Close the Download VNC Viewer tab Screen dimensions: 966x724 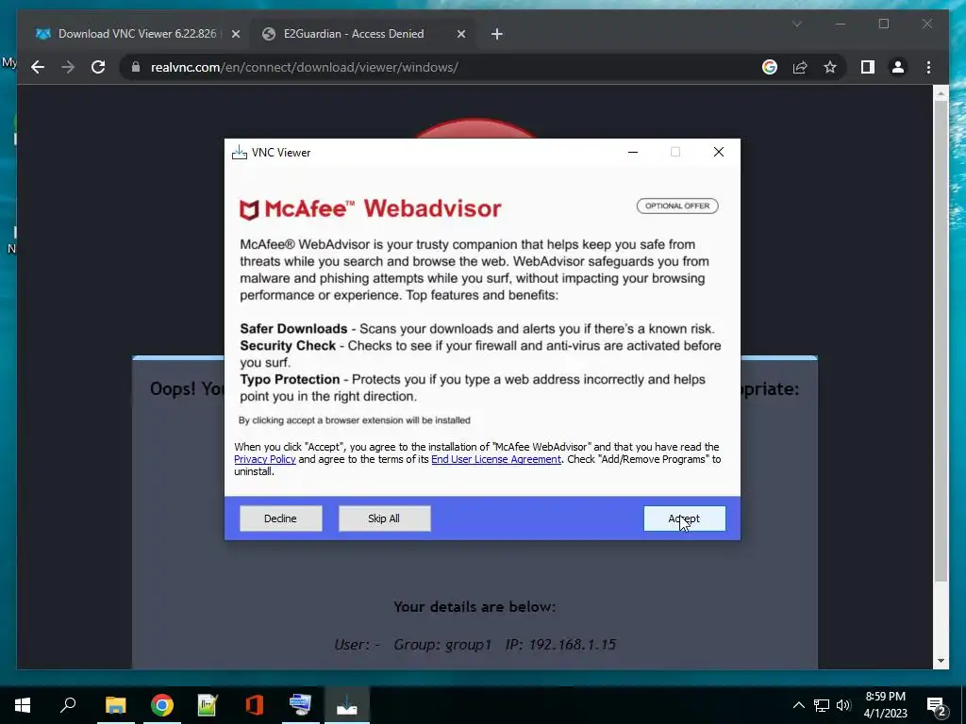[235, 34]
